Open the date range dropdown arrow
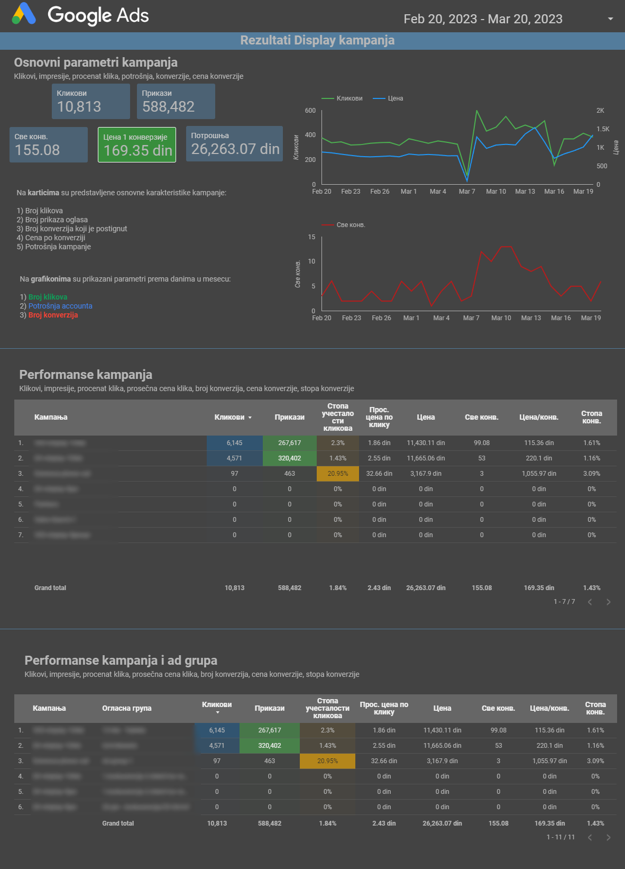625x869 pixels. coord(610,19)
